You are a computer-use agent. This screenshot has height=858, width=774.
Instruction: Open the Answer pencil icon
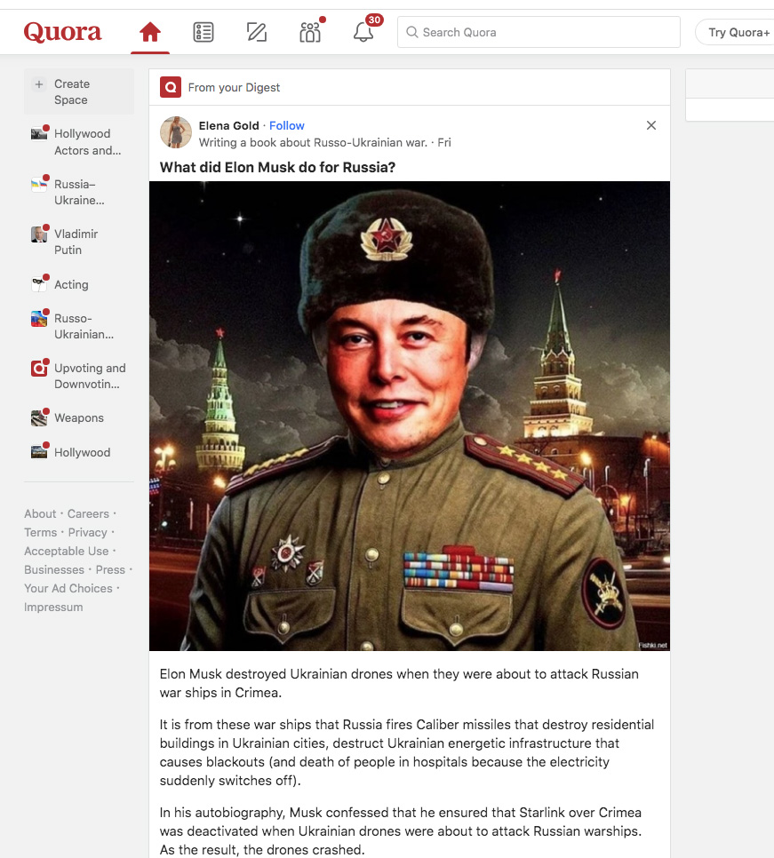(256, 32)
